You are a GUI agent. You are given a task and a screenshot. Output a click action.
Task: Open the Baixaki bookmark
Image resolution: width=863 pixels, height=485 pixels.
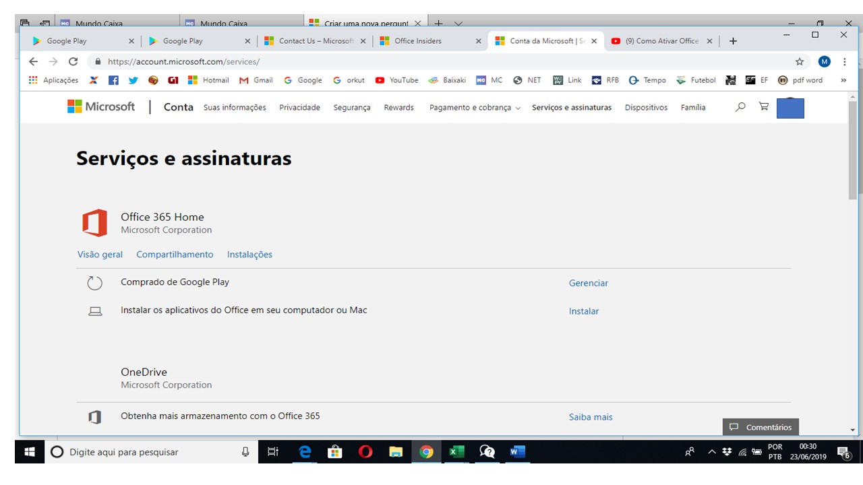click(447, 80)
